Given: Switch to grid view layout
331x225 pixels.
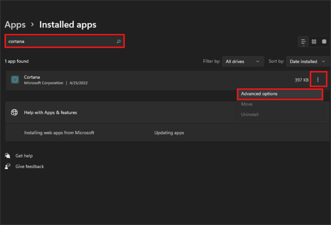Looking at the screenshot, I should (x=314, y=42).
